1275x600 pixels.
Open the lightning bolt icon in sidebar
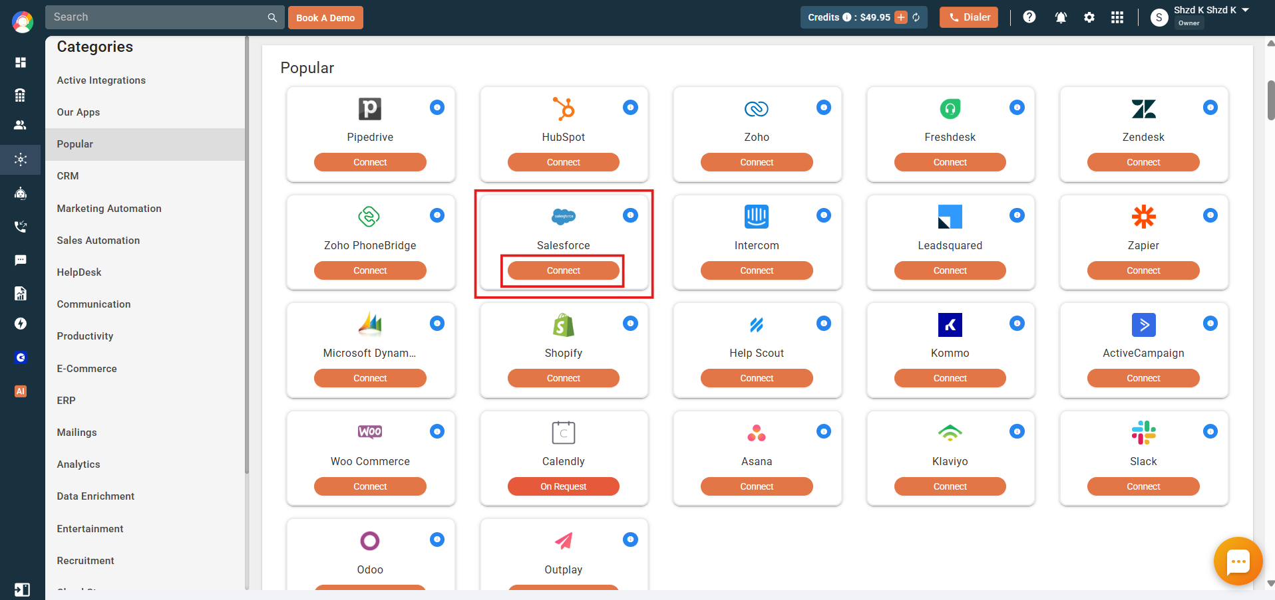pos(21,324)
